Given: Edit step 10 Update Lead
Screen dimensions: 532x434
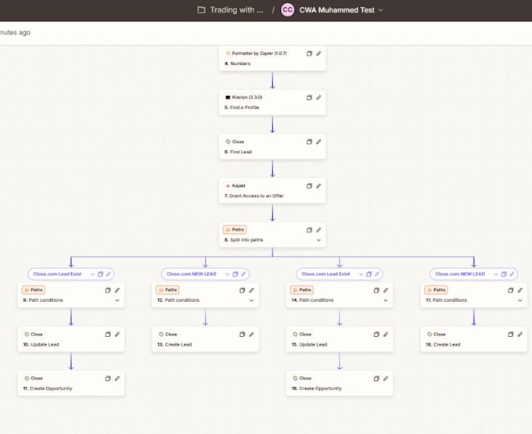Looking at the screenshot, I should pyautogui.click(x=117, y=334).
